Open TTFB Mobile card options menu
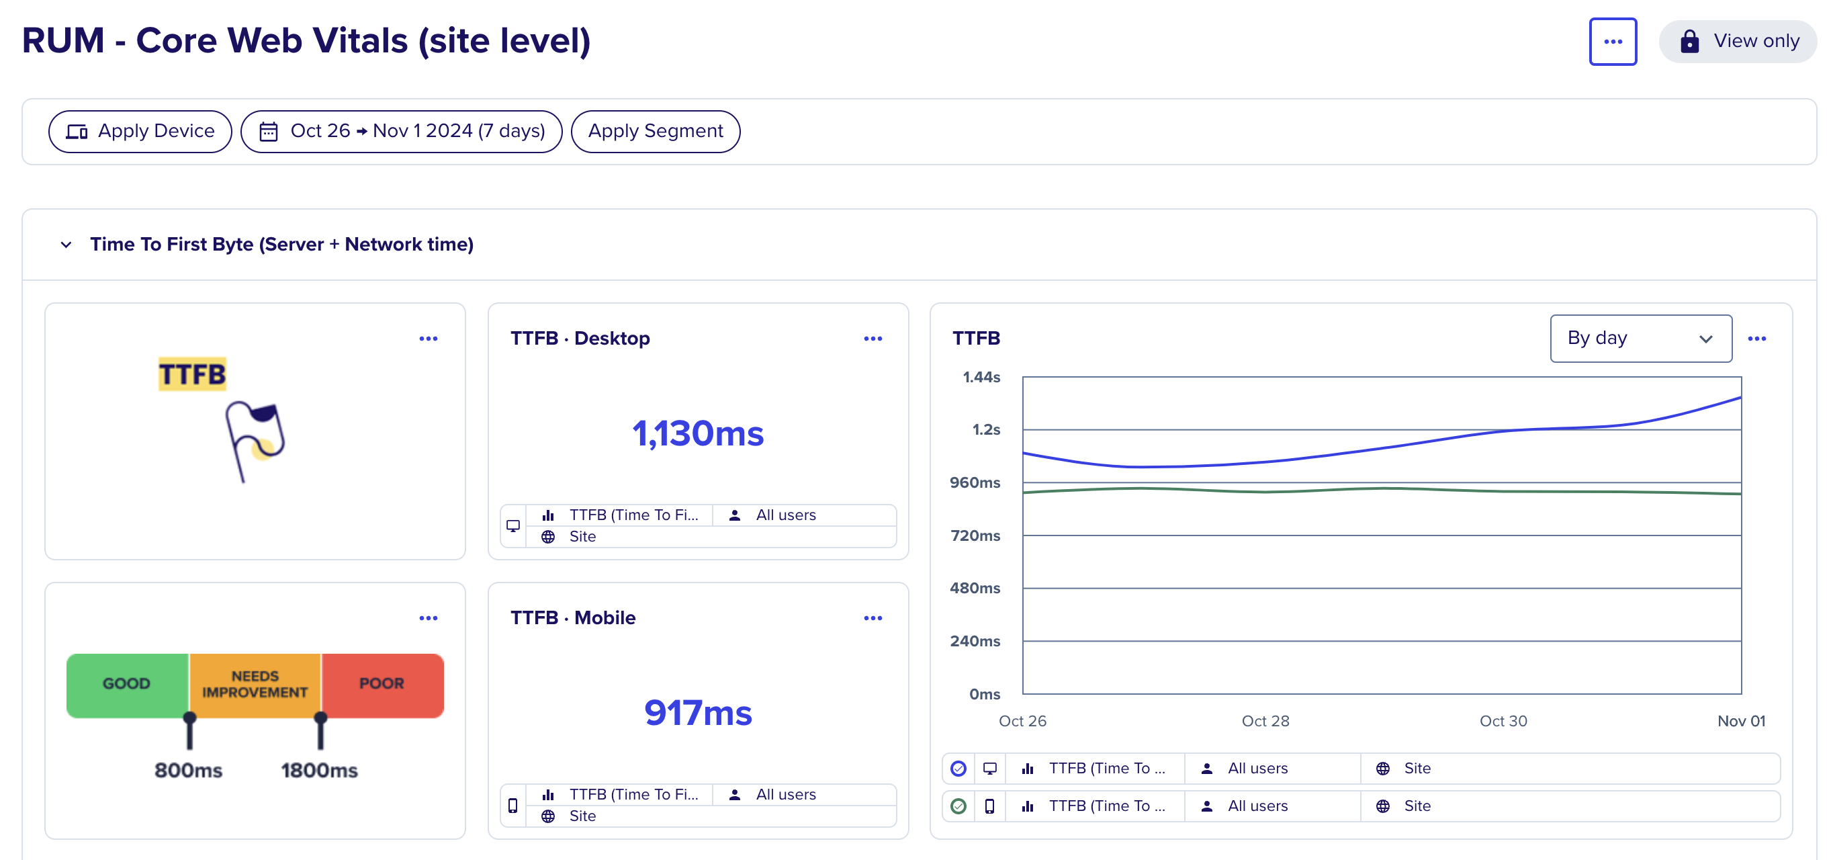 pos(872,617)
